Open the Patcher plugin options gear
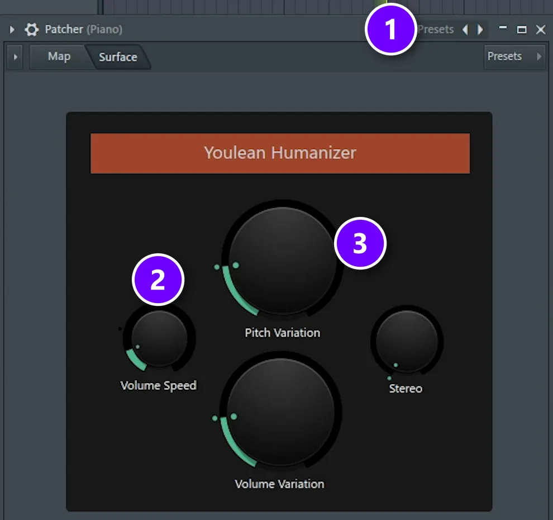Image resolution: width=553 pixels, height=520 pixels. [x=32, y=29]
